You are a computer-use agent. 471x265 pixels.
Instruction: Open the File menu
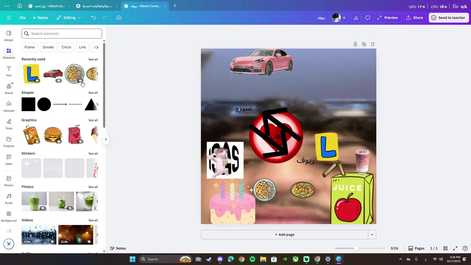(22, 18)
